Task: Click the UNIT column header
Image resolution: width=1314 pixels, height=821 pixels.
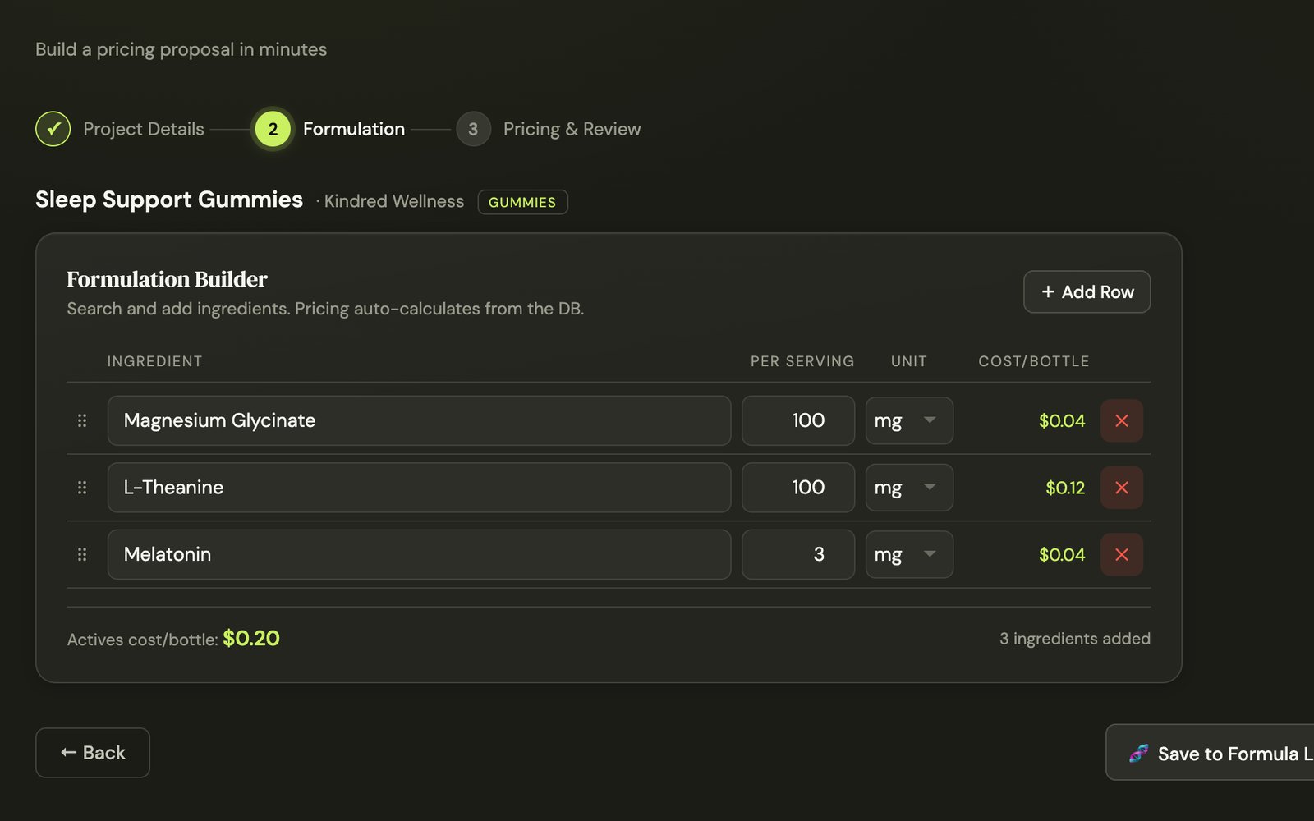Action: 909,361
